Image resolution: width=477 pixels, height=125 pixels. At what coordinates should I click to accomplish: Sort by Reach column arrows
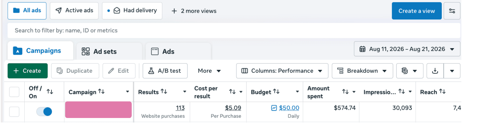pyautogui.click(x=442, y=92)
